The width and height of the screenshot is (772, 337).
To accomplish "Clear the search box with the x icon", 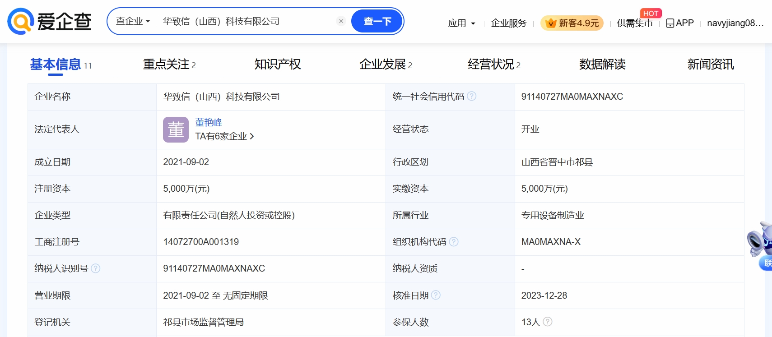I will coord(341,21).
